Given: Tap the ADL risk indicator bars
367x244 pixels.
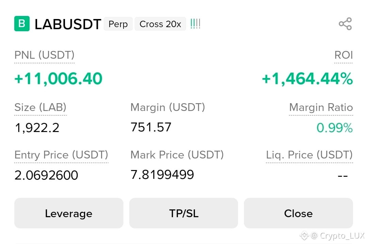Looking at the screenshot, I should pos(195,24).
